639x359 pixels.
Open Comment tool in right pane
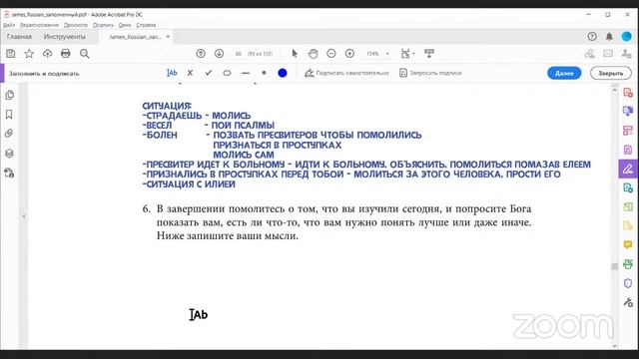628,245
